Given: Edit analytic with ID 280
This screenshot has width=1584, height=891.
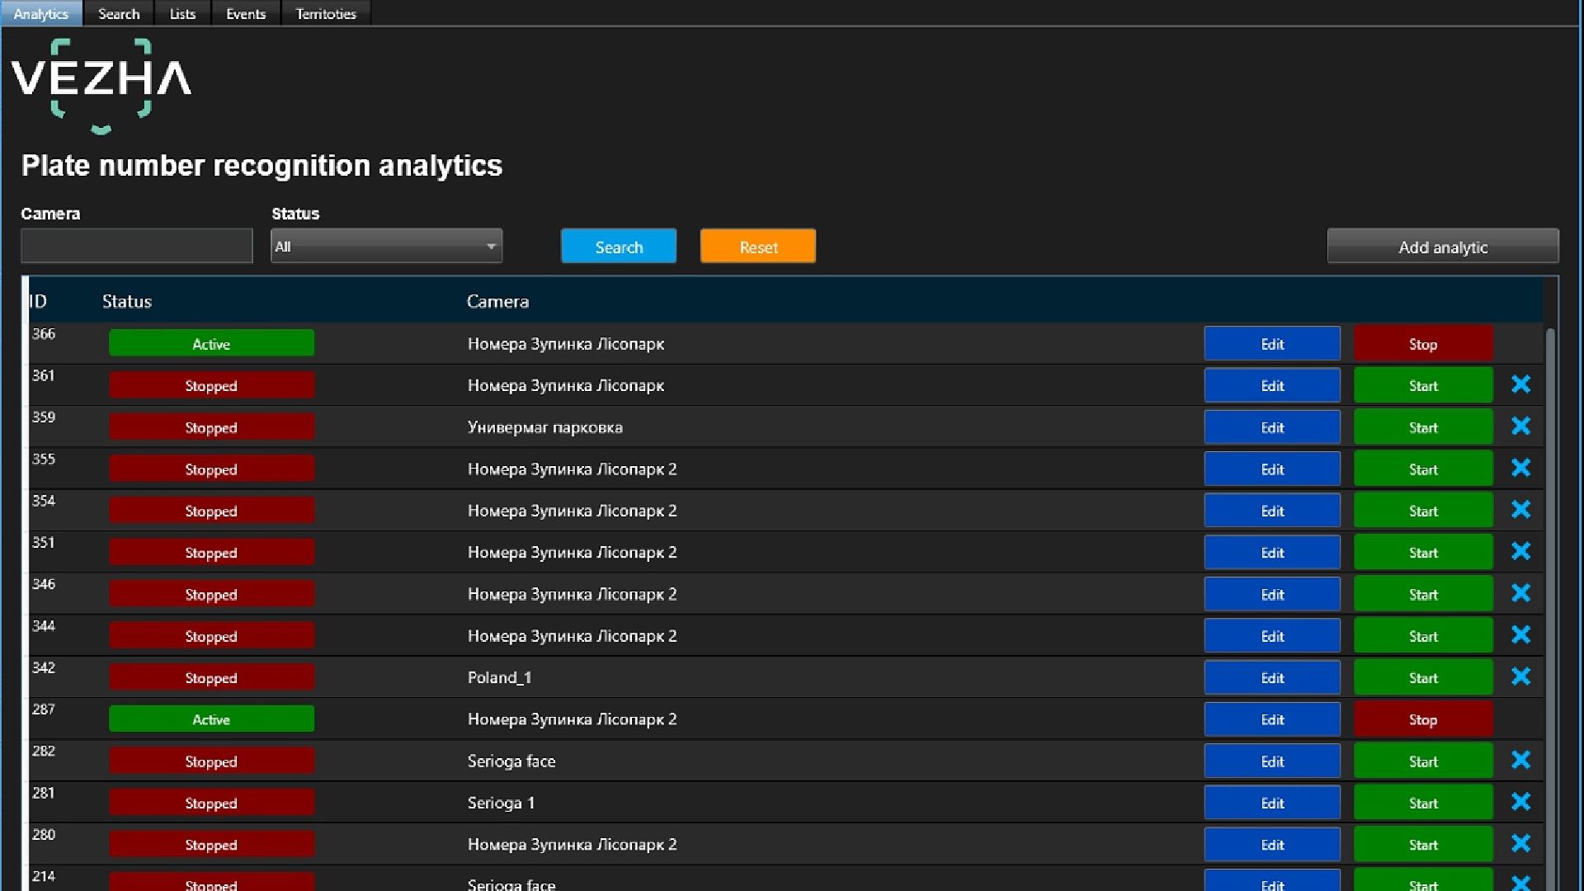Looking at the screenshot, I should pyautogui.click(x=1272, y=845).
